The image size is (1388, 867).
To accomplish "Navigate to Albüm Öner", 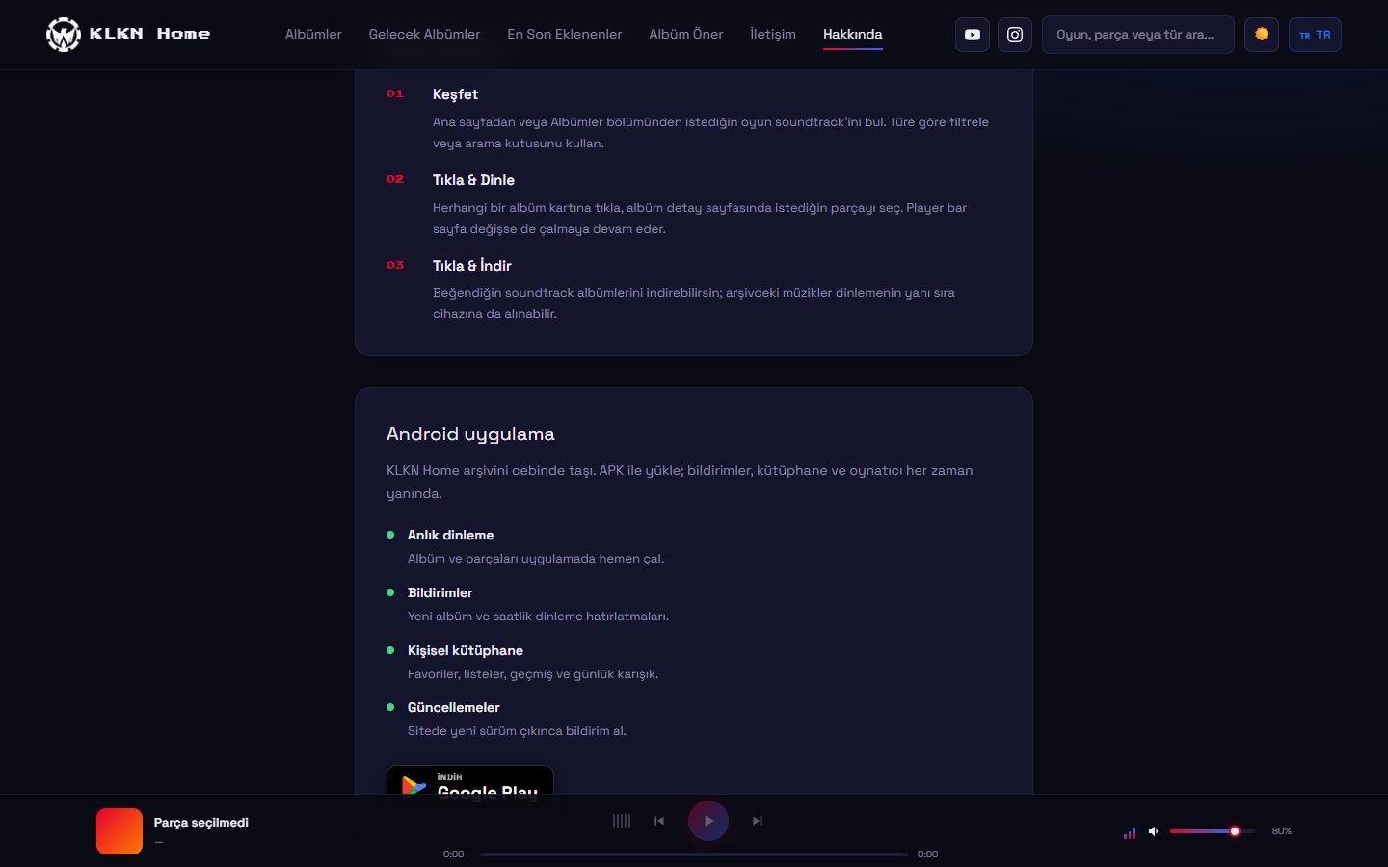I will [686, 34].
